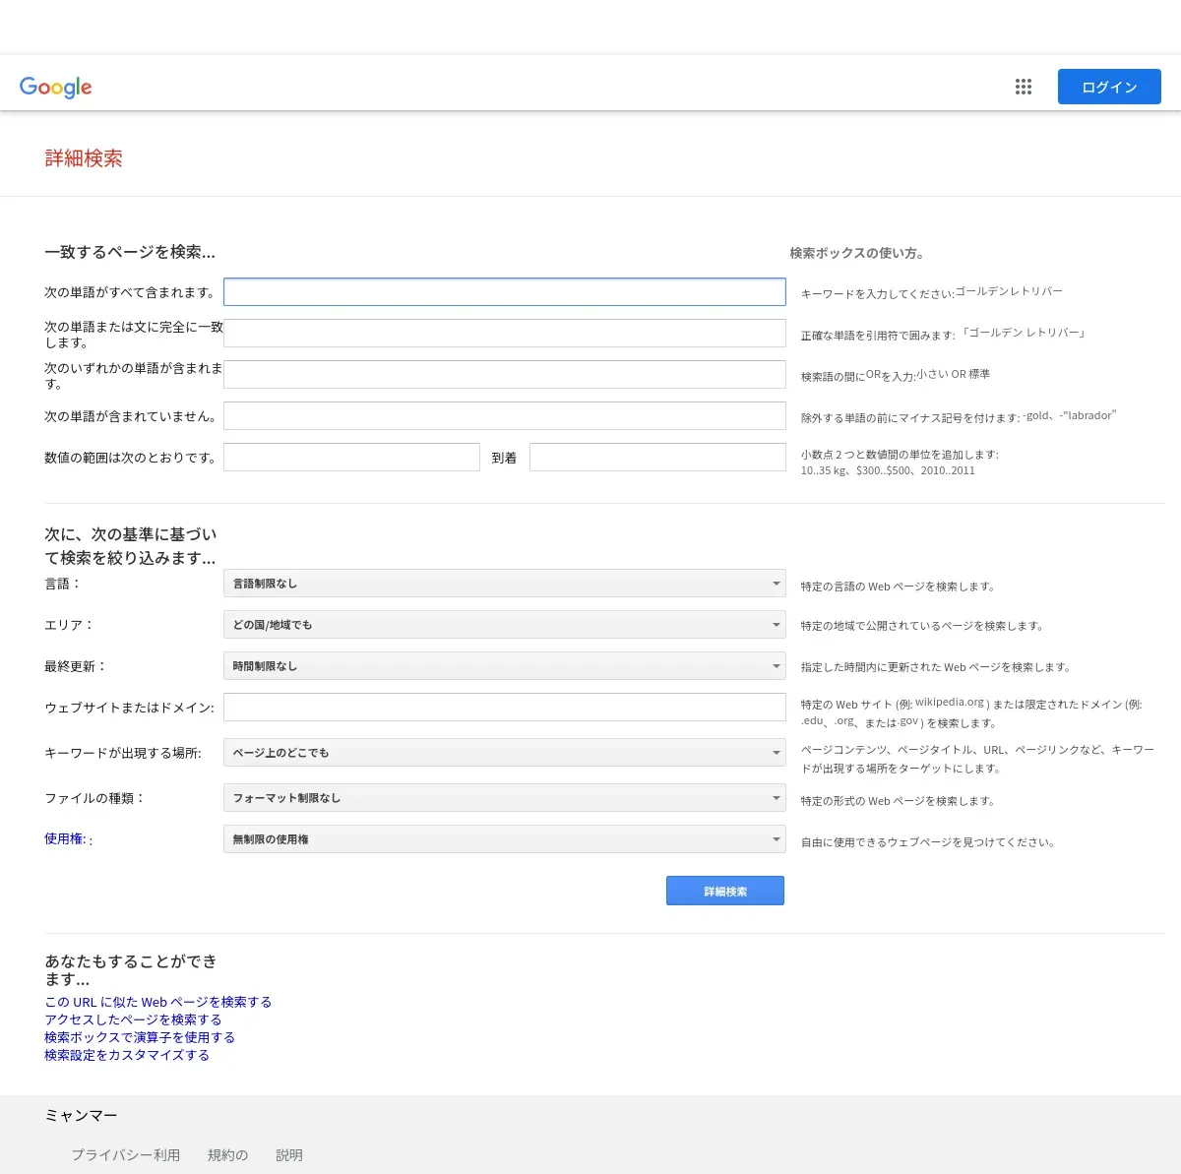The height and width of the screenshot is (1174, 1181).
Task: Click the excluded words input field
Action: (504, 416)
